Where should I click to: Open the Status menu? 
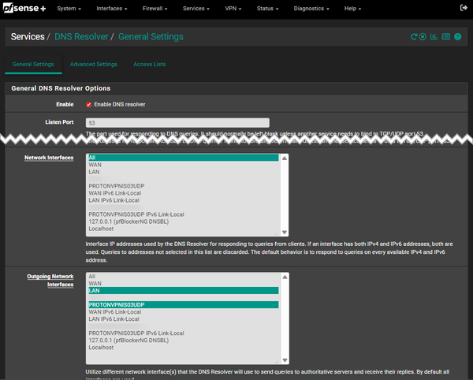(x=267, y=9)
